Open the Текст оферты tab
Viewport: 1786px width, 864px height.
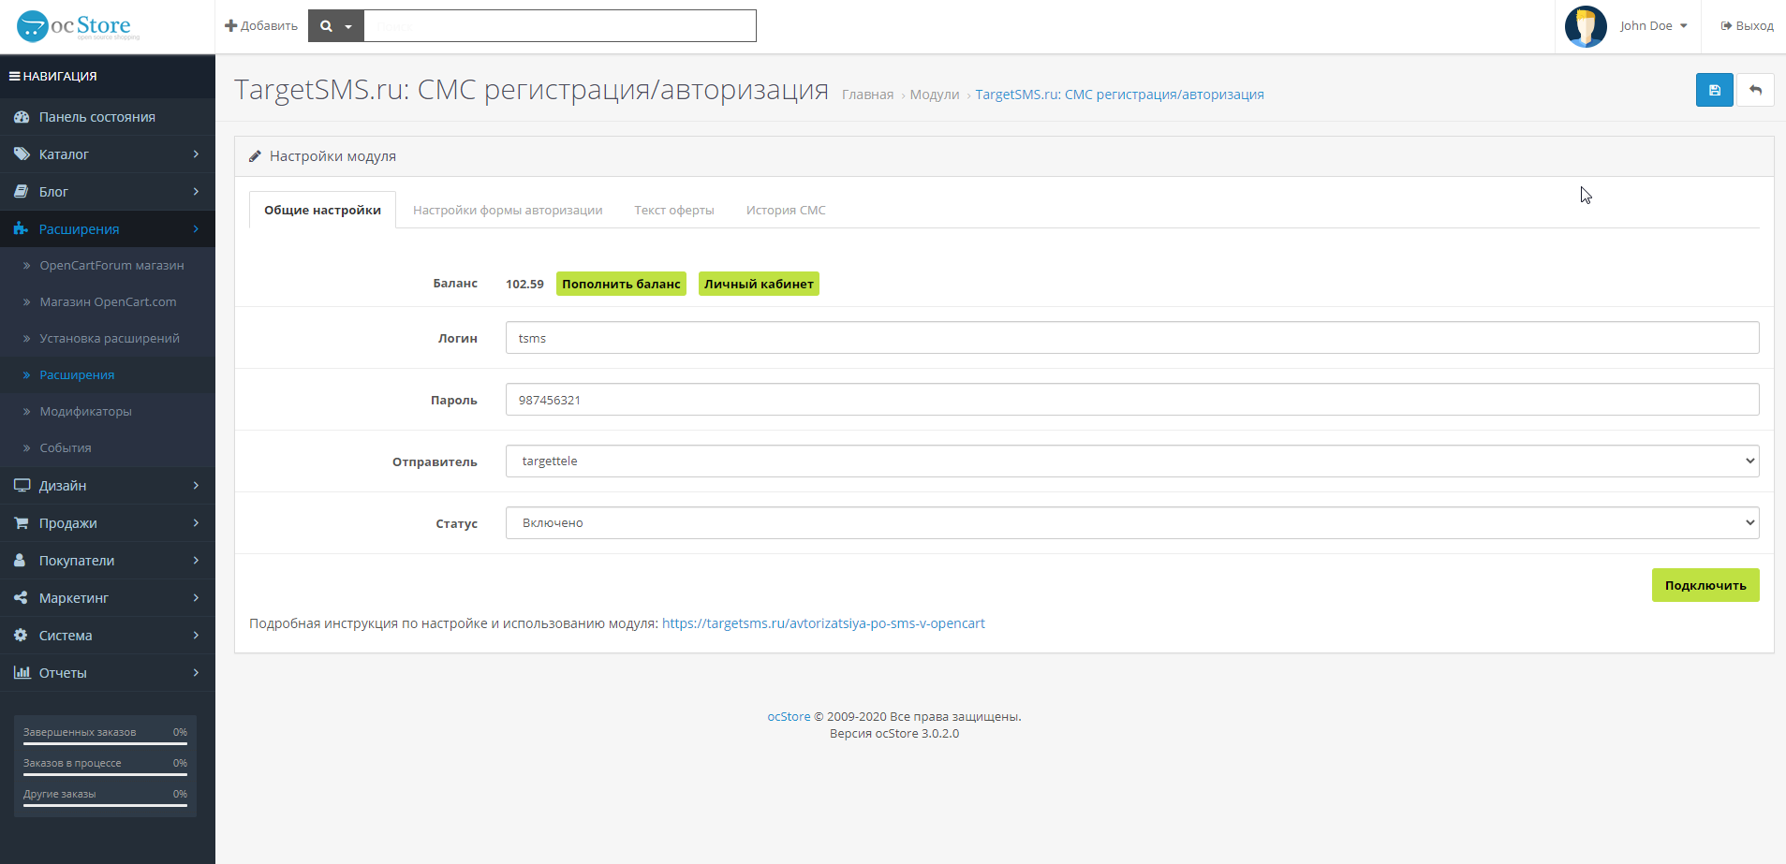click(x=674, y=211)
